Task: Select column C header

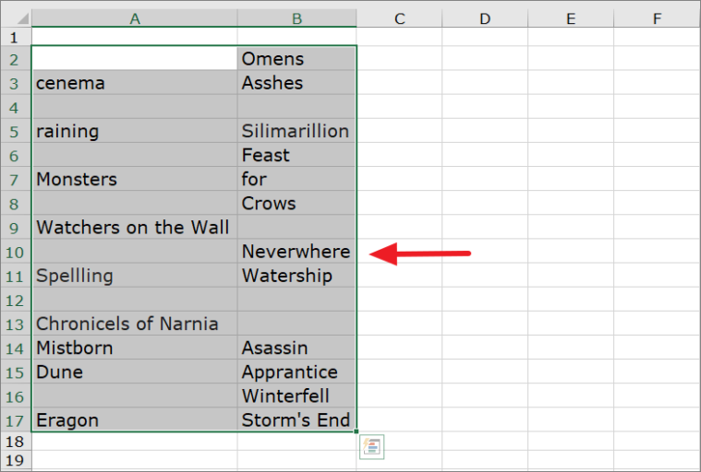Action: click(x=399, y=18)
